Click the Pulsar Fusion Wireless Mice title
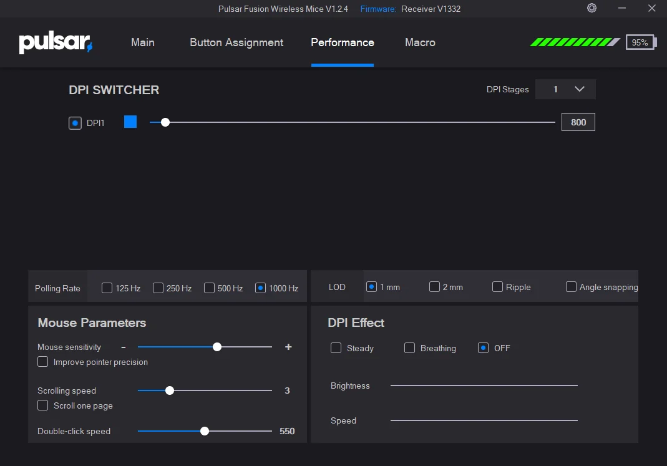Image resolution: width=667 pixels, height=466 pixels. click(283, 9)
